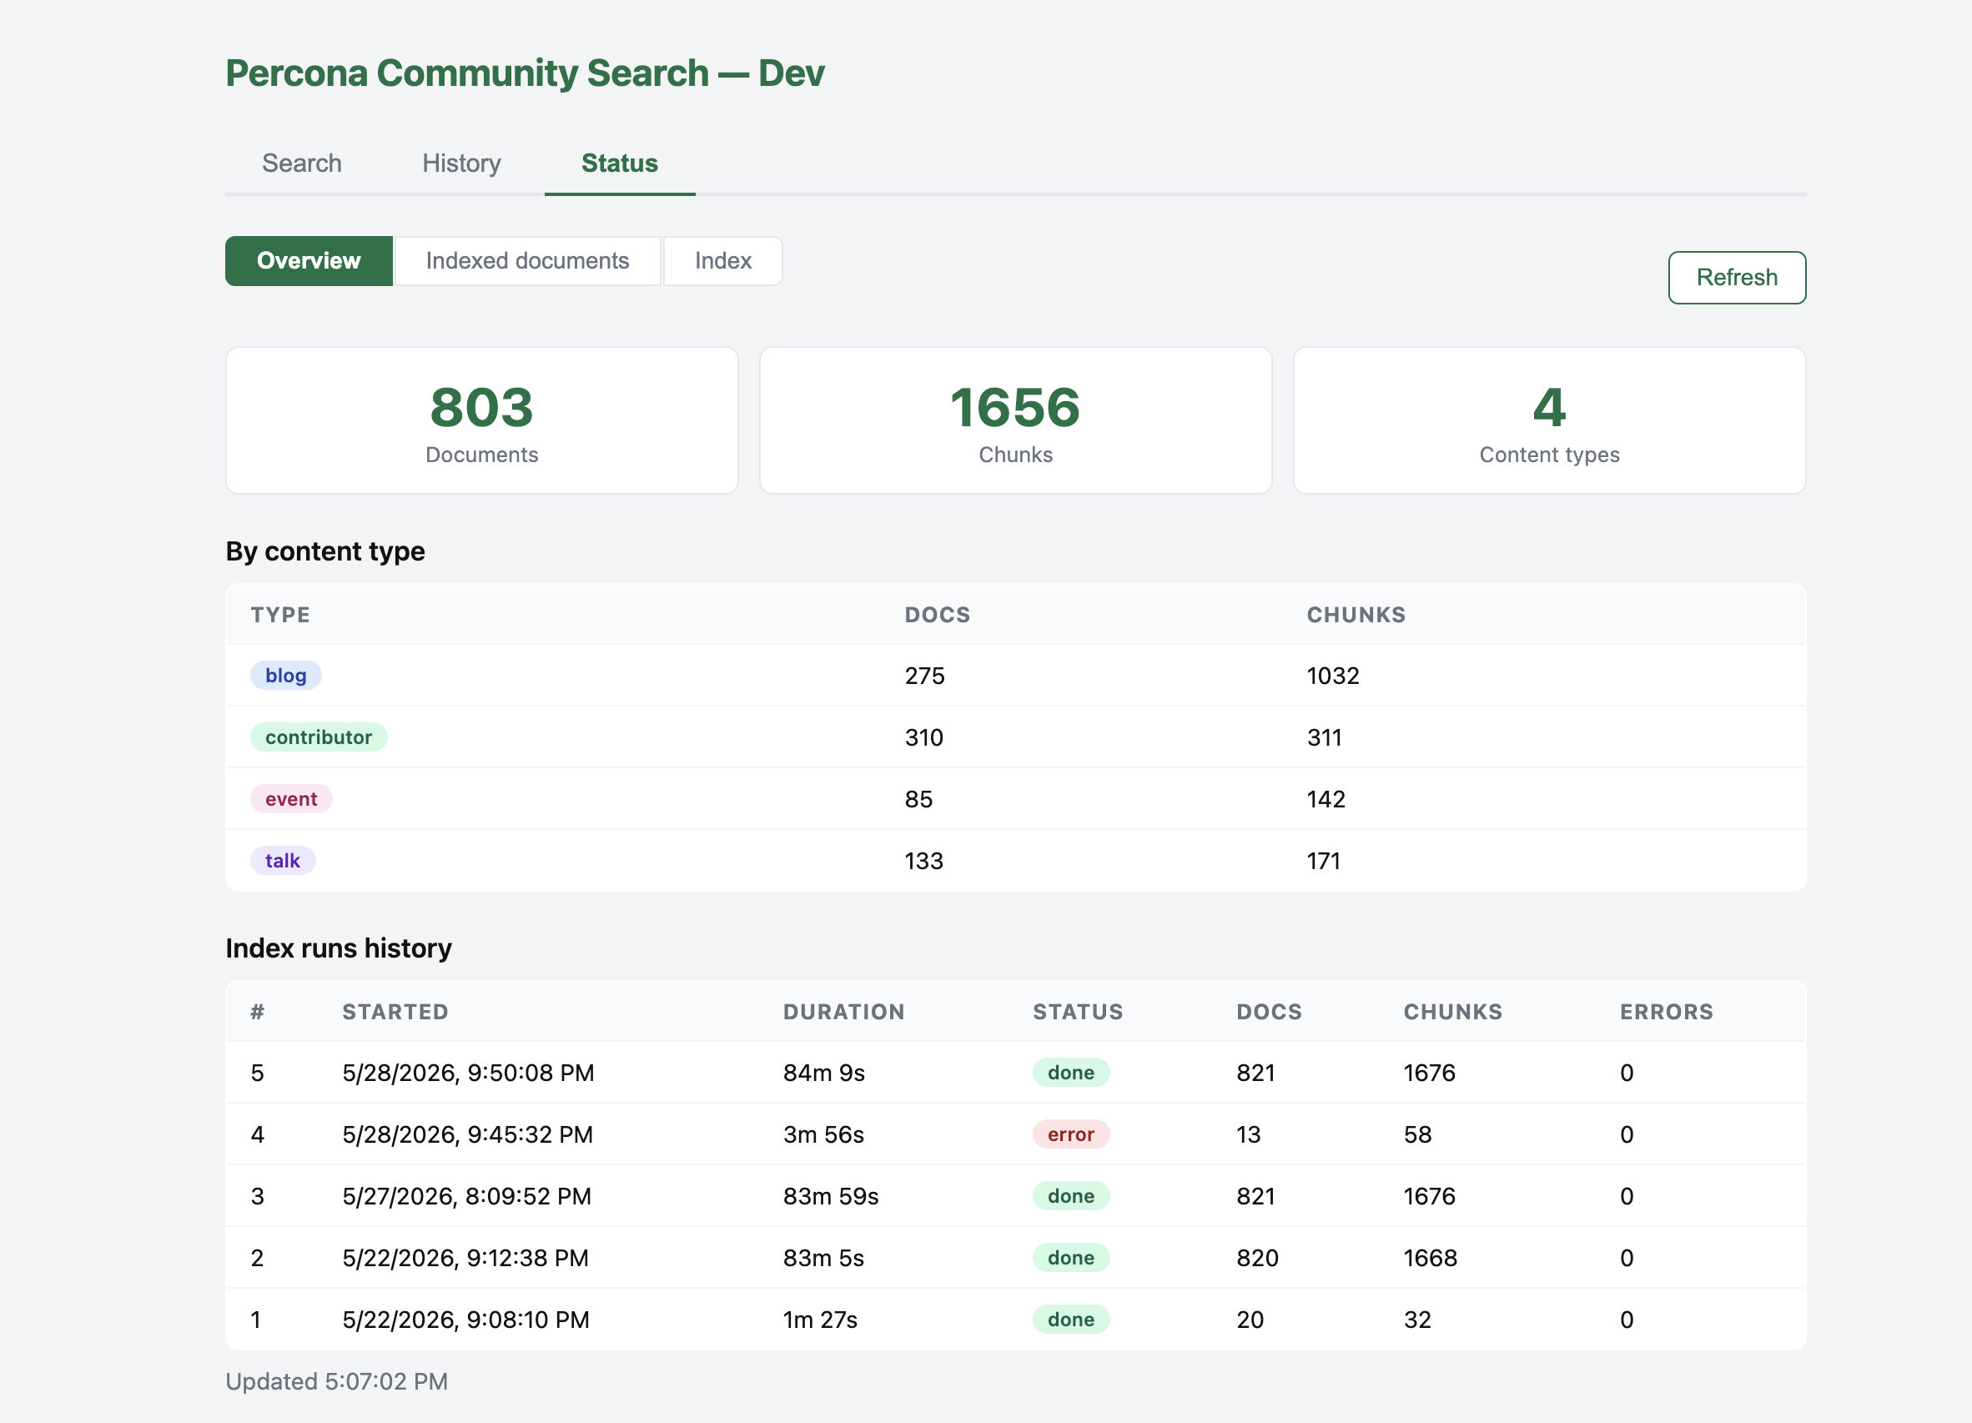This screenshot has width=1972, height=1423.
Task: Select duration 83m 5s
Action: (x=823, y=1258)
